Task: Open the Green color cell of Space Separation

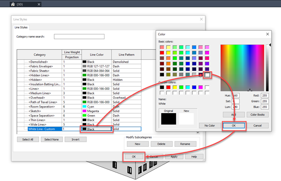Action: click(97, 116)
